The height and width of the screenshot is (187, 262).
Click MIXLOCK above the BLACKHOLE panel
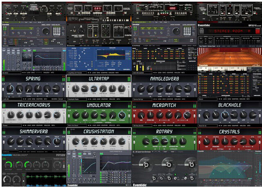[242, 99]
